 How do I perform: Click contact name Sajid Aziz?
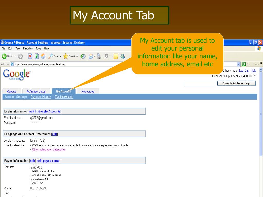tap(36, 167)
